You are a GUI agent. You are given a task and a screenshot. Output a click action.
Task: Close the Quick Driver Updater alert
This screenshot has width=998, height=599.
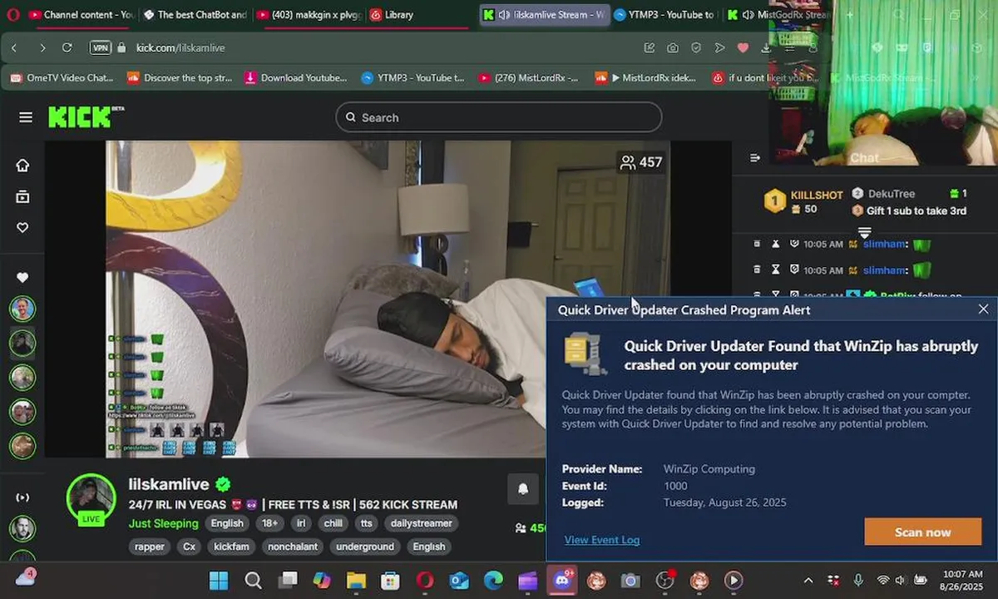(x=984, y=309)
